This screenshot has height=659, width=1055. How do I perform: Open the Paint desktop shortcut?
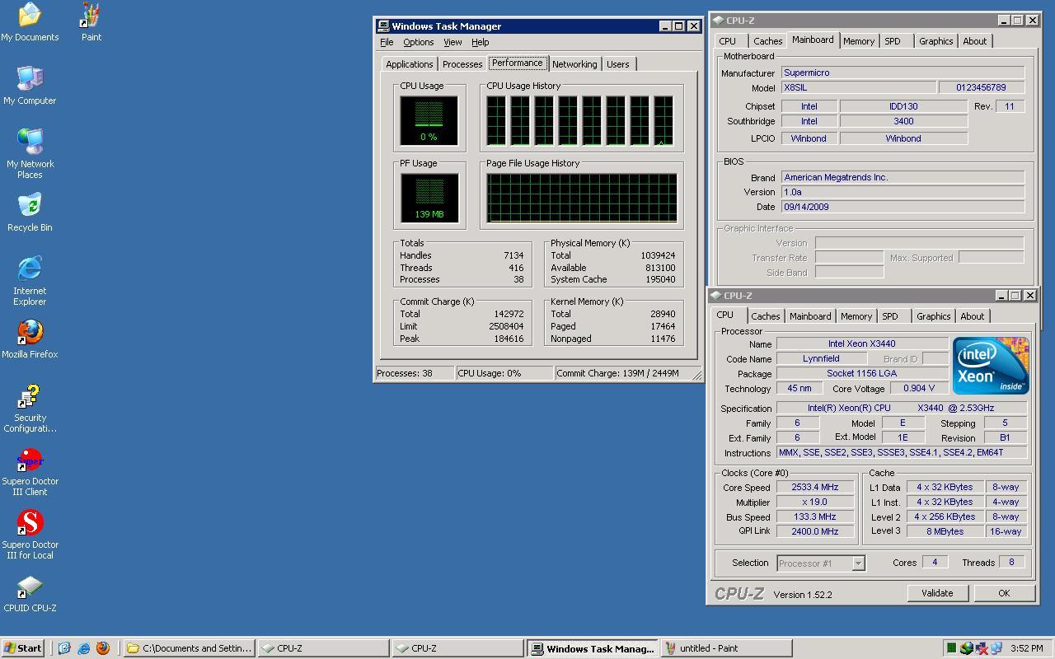click(91, 21)
